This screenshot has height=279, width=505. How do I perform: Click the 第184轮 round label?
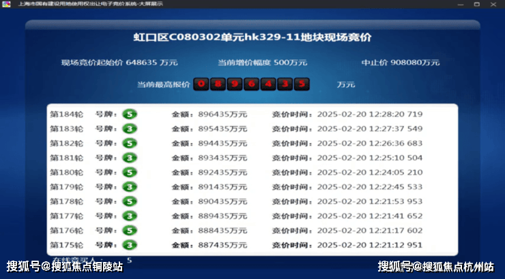tap(66, 114)
